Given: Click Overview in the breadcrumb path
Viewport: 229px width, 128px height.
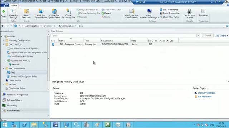Looking at the screenshot, I should tap(48, 26).
